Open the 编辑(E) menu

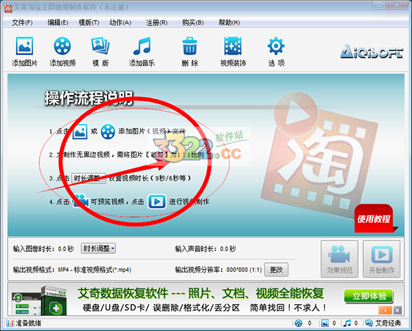tap(58, 23)
